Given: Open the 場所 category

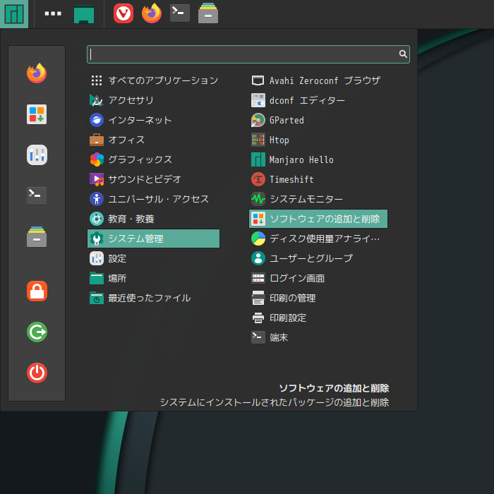Looking at the screenshot, I should 153,278.
